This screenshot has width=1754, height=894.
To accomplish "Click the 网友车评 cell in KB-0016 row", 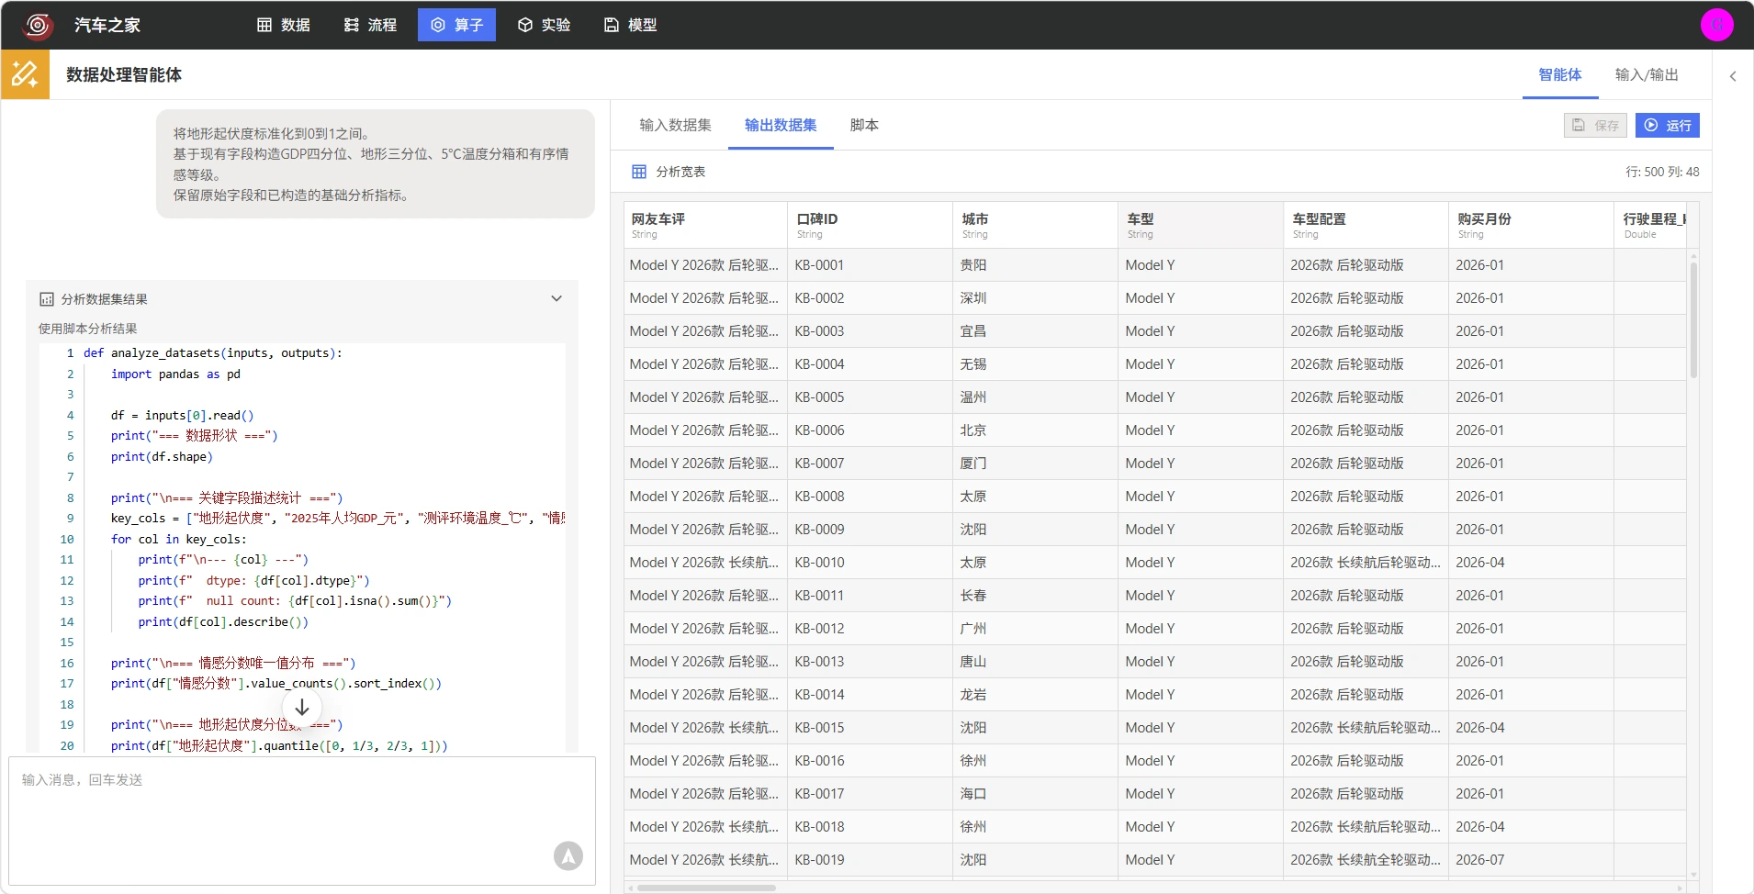I will (705, 761).
